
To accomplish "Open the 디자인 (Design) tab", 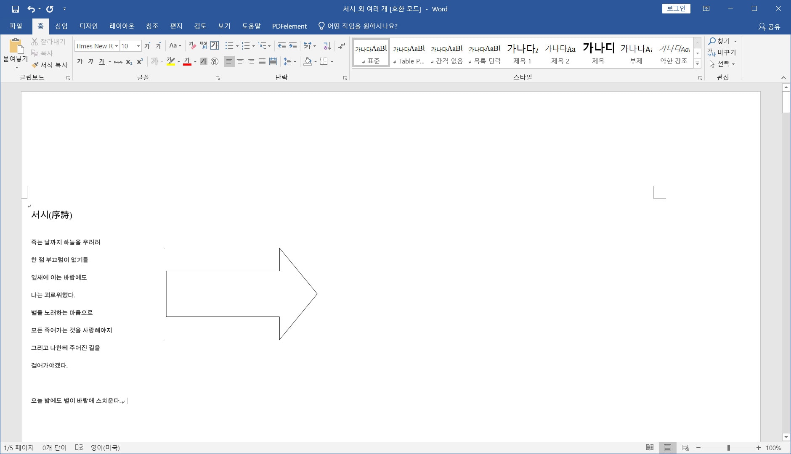I will [88, 26].
